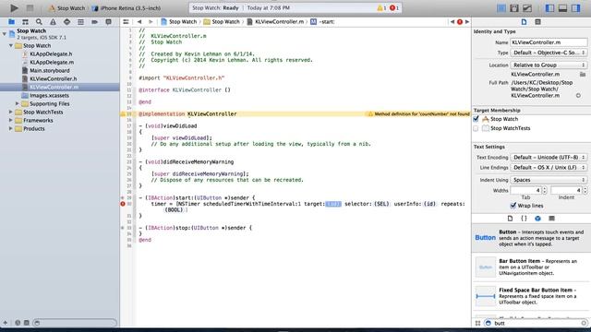The width and height of the screenshot is (591, 332).
Task: Collapse the Stop Watch group folder
Action: 11,45
